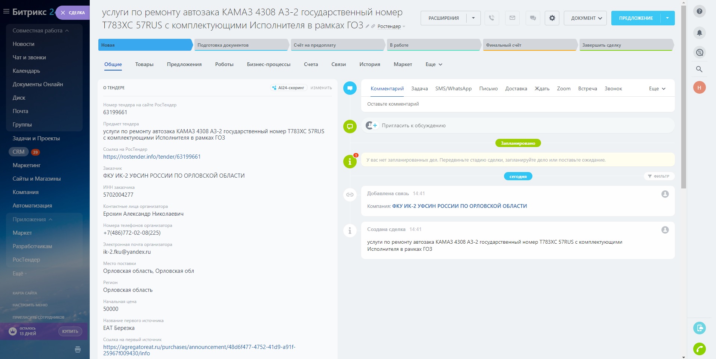Click author avatar on Добавлена связь entry
The width and height of the screenshot is (716, 359).
pos(665,194)
